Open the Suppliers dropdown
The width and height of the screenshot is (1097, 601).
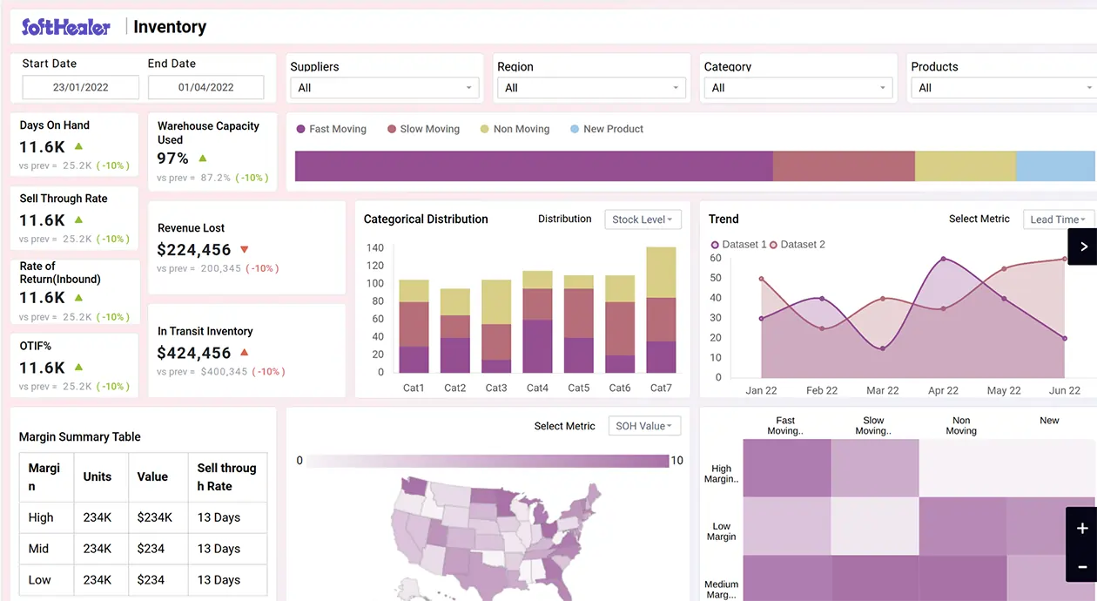tap(383, 87)
